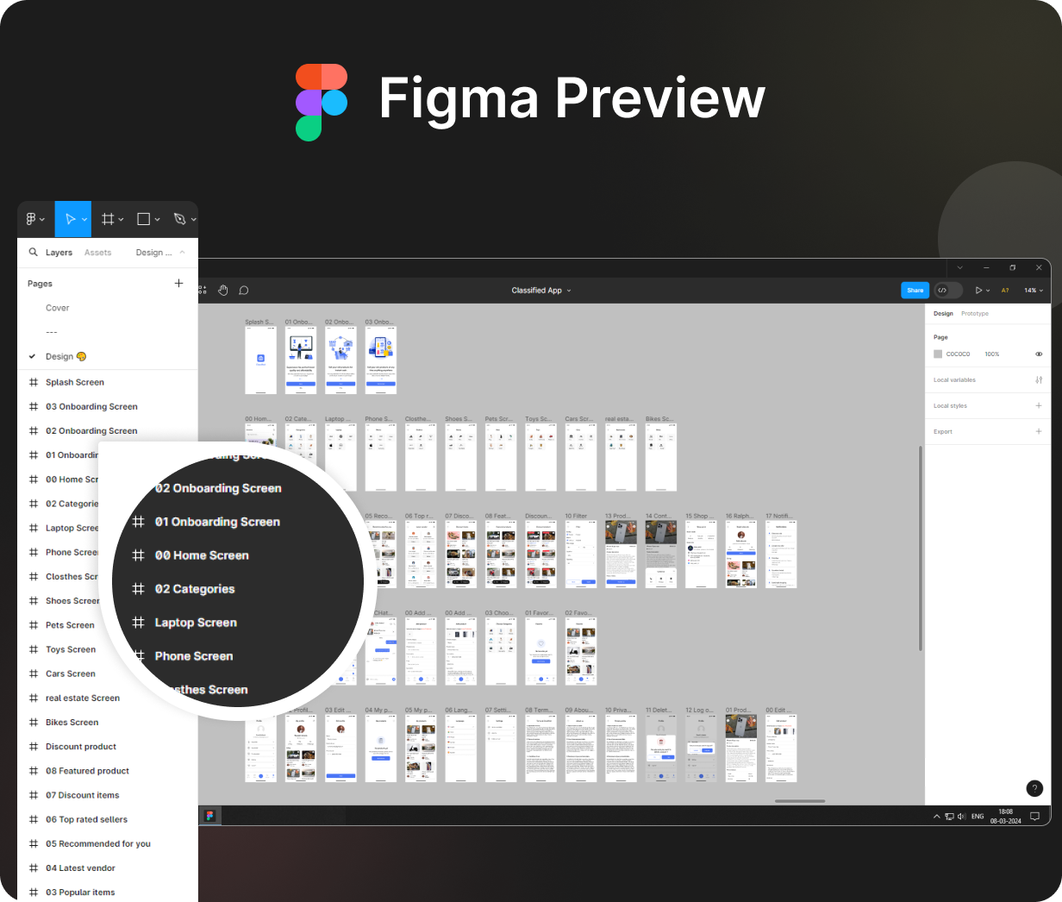Collapse pages list via Design chevron
Image resolution: width=1062 pixels, height=902 pixels.
[x=182, y=253]
